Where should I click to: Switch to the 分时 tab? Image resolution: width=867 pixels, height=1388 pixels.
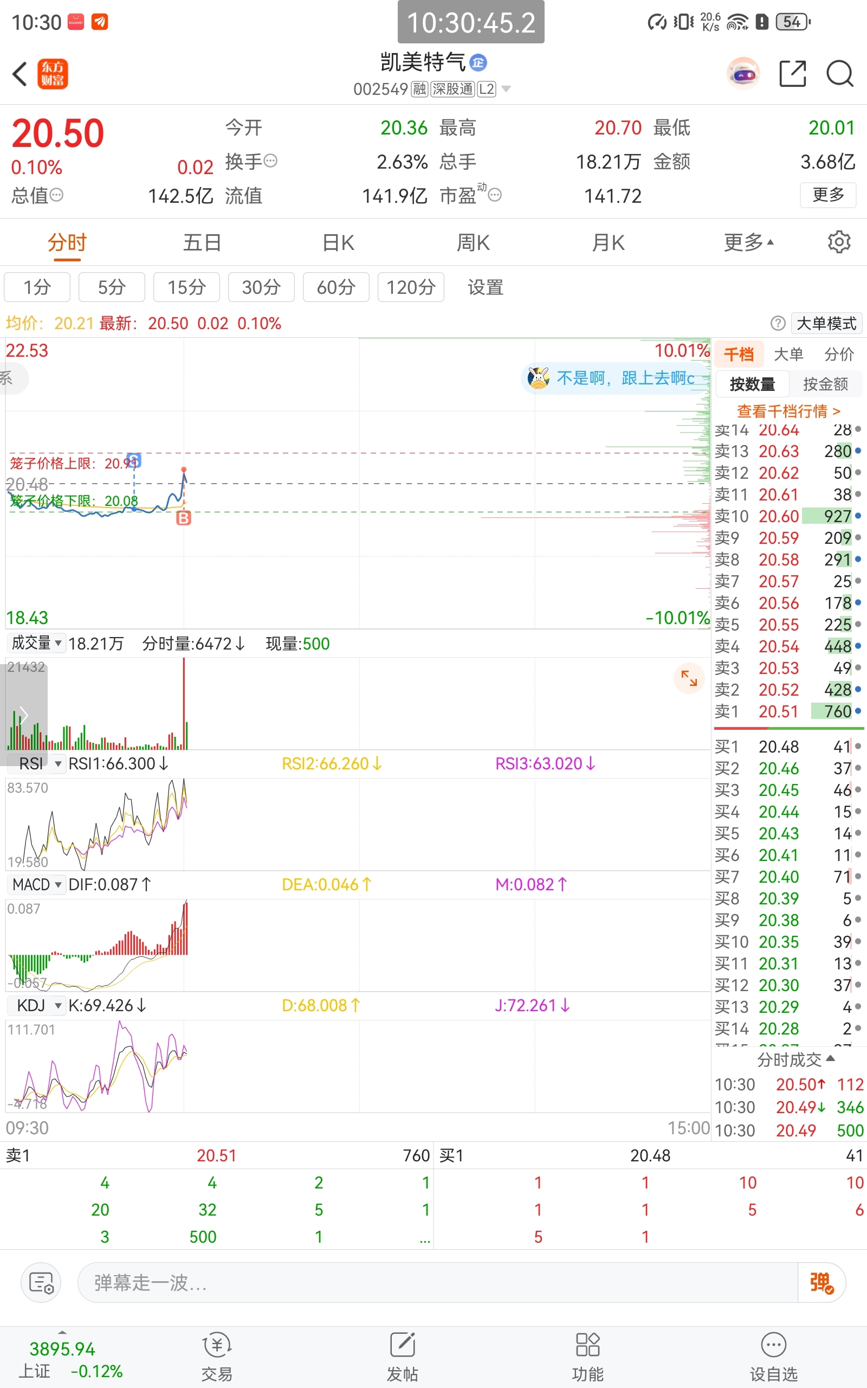(67, 242)
